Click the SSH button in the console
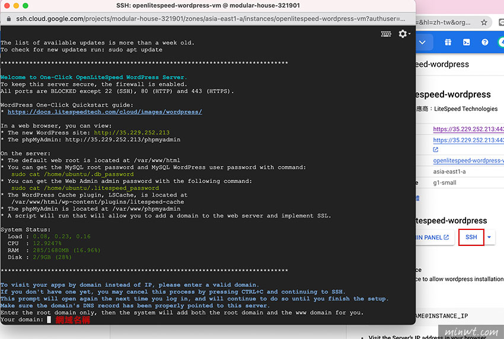 [x=471, y=237]
